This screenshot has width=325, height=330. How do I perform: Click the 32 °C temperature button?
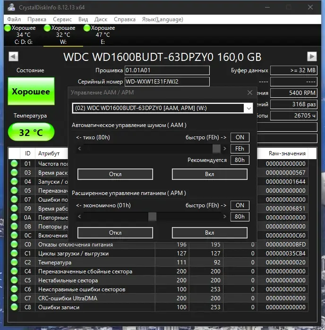[x=31, y=132]
